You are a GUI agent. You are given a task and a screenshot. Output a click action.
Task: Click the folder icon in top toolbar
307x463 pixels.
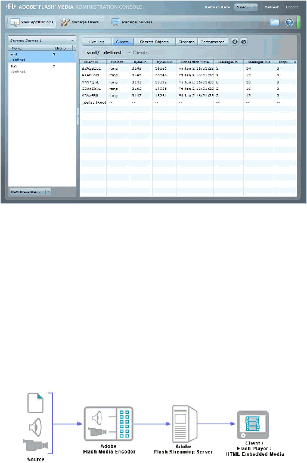coord(274,22)
